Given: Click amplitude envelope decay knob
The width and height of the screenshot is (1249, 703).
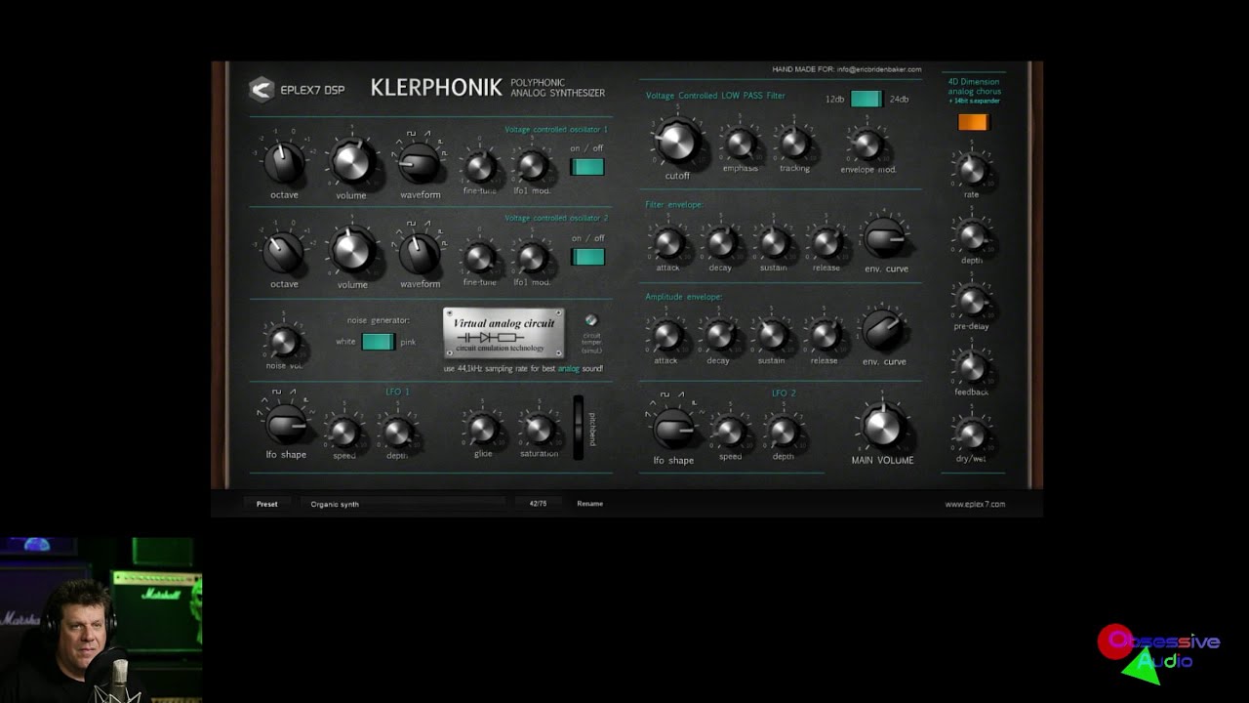Looking at the screenshot, I should pyautogui.click(x=719, y=335).
